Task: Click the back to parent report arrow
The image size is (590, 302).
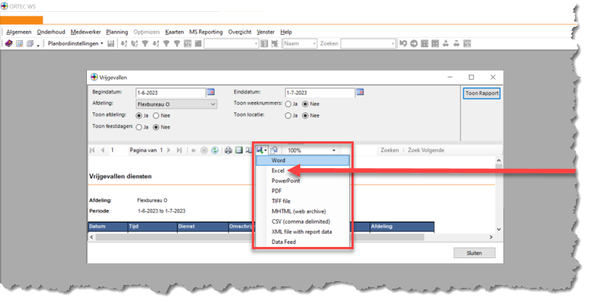Action: (x=193, y=150)
